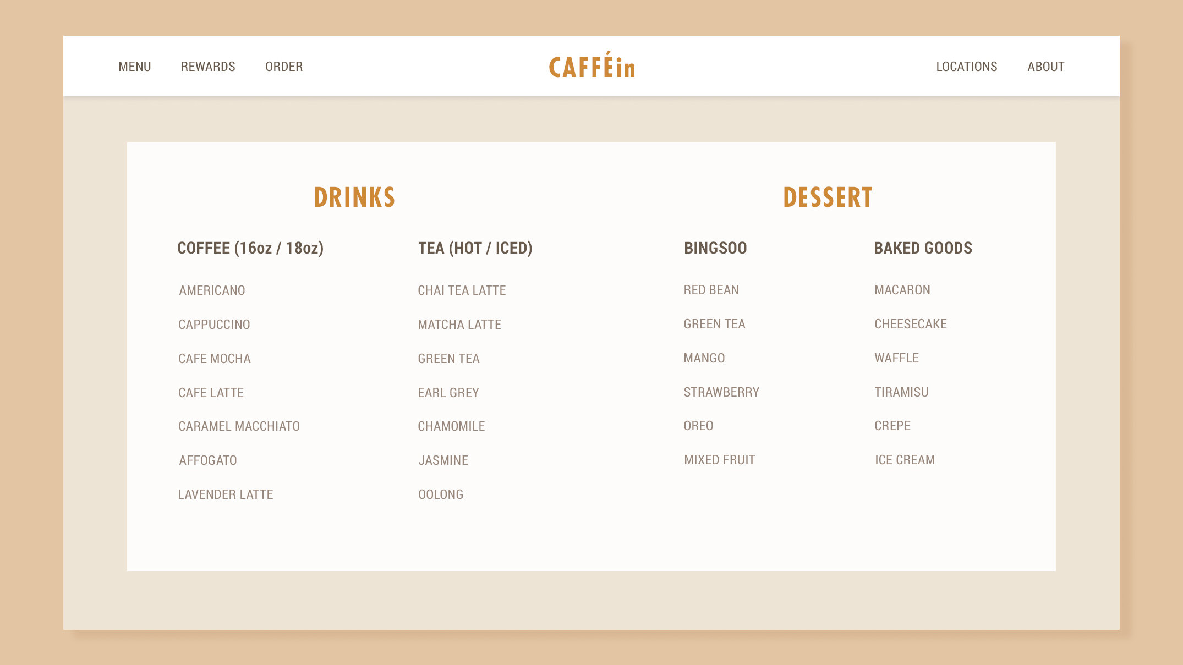The height and width of the screenshot is (665, 1183).
Task: Select TIRAMISU item
Action: pos(901,392)
